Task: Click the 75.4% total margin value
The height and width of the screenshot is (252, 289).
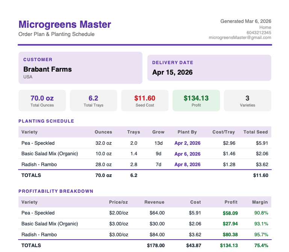Action: tap(261, 246)
